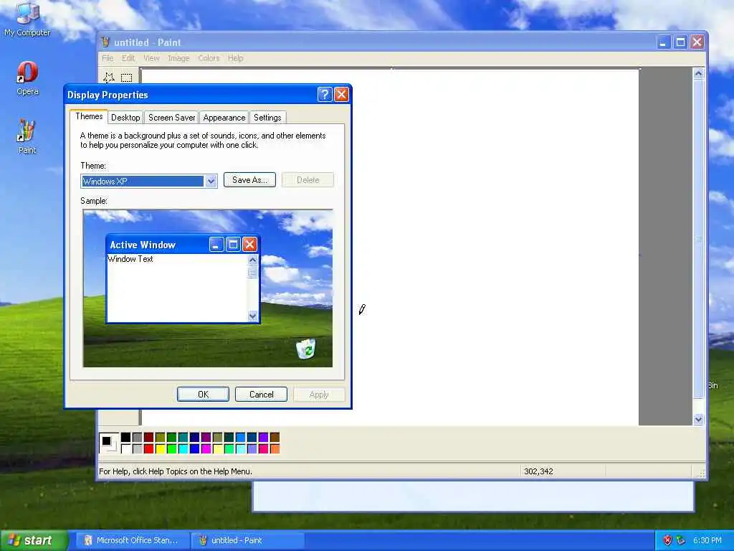This screenshot has width=734, height=551.
Task: Open Paint's Edit menu
Action: (128, 58)
